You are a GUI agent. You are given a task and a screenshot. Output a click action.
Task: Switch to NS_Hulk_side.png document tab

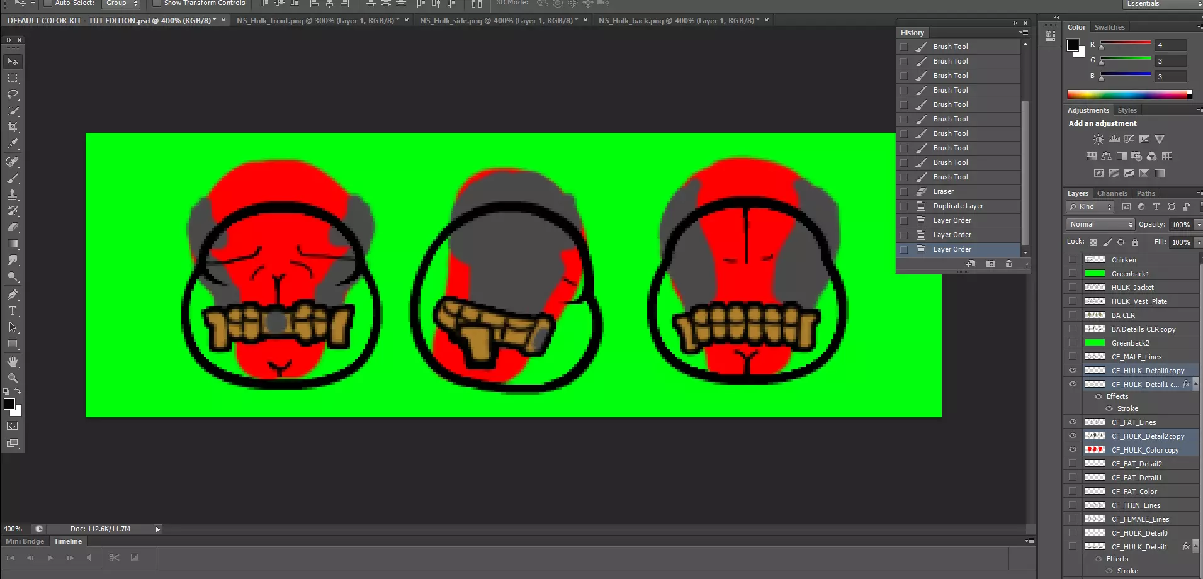pyautogui.click(x=498, y=21)
